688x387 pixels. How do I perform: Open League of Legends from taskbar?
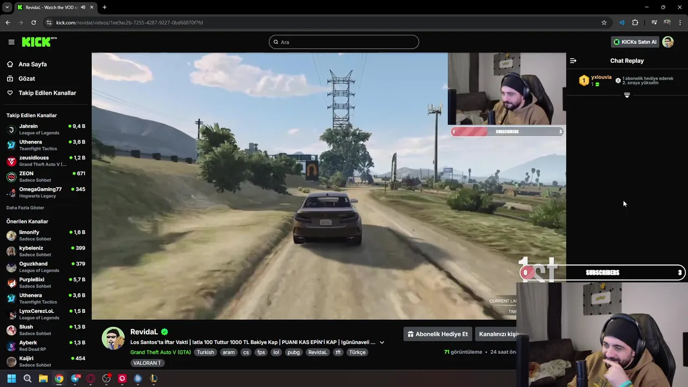[x=154, y=378]
